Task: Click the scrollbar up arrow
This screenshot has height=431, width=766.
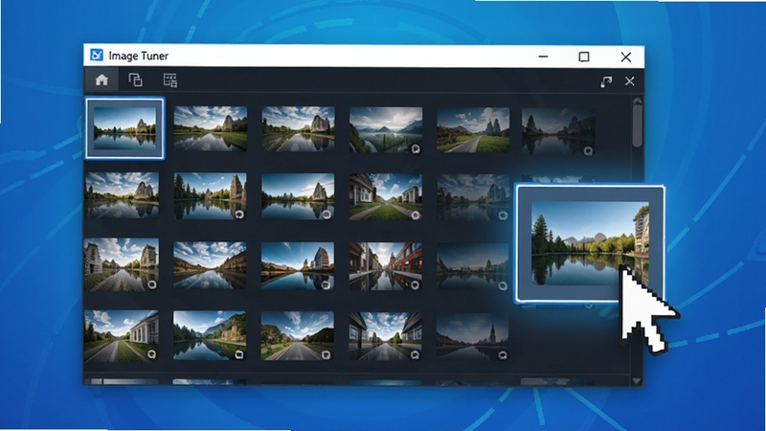Action: coord(637,102)
